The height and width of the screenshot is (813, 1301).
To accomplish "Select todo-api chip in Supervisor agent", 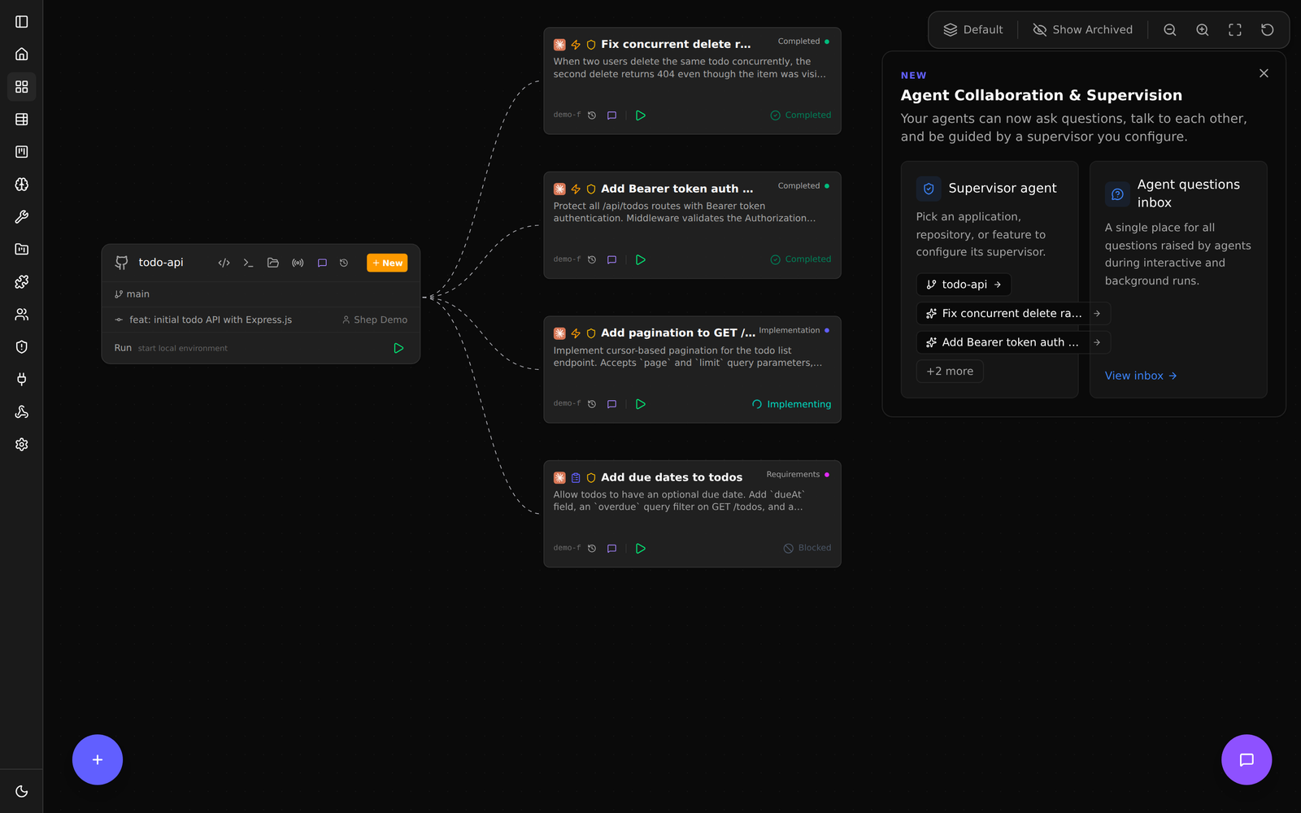I will click(x=964, y=285).
